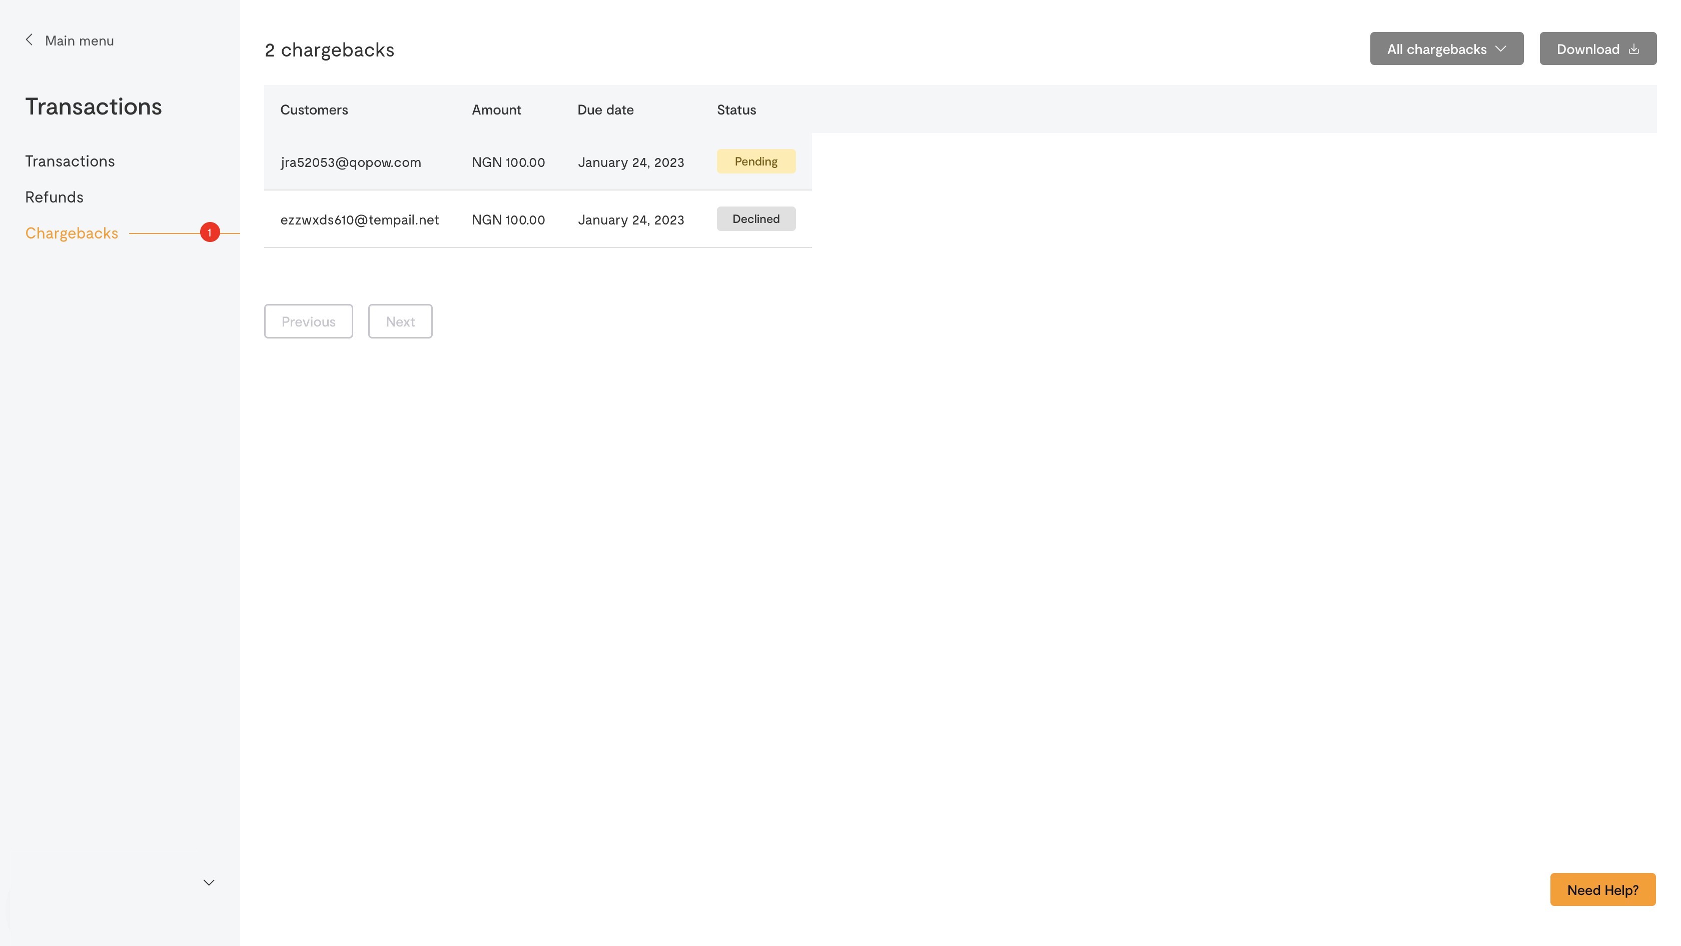Click the red notification badge on Chargebacks
This screenshot has width=1681, height=946.
pyautogui.click(x=210, y=233)
